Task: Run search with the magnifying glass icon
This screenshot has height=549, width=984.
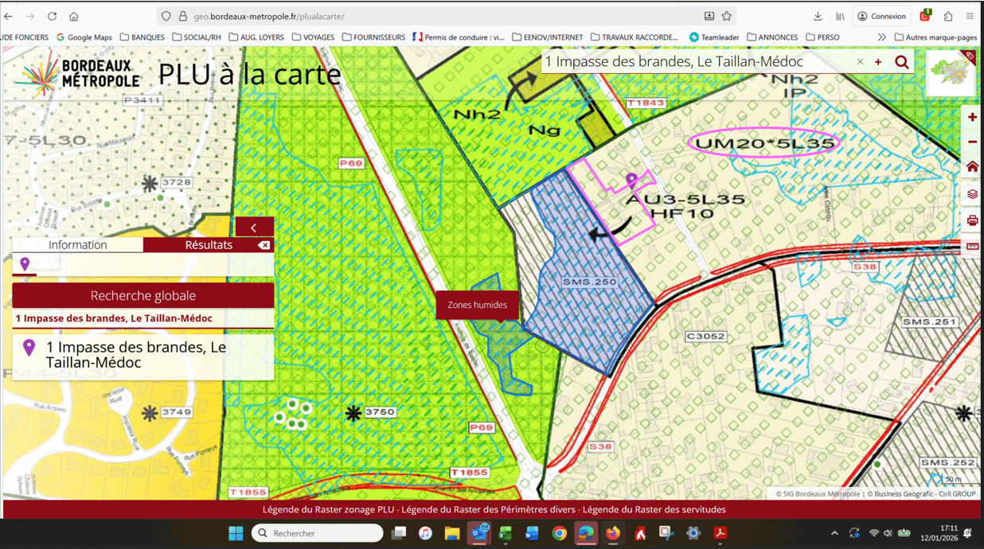Action: (902, 62)
